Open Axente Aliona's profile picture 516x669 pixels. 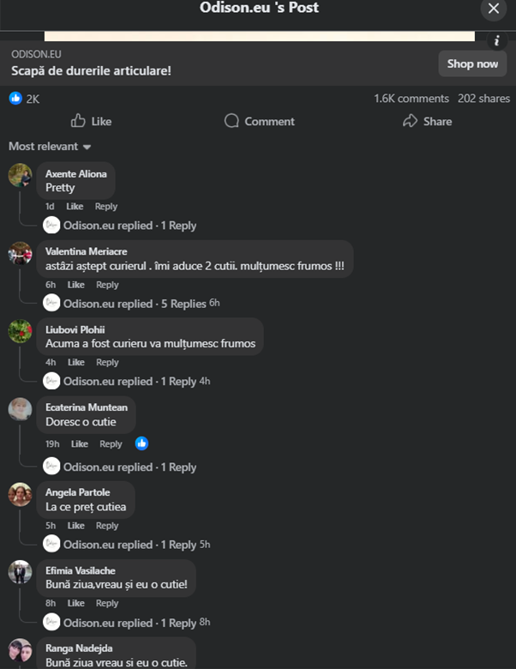[x=20, y=176]
